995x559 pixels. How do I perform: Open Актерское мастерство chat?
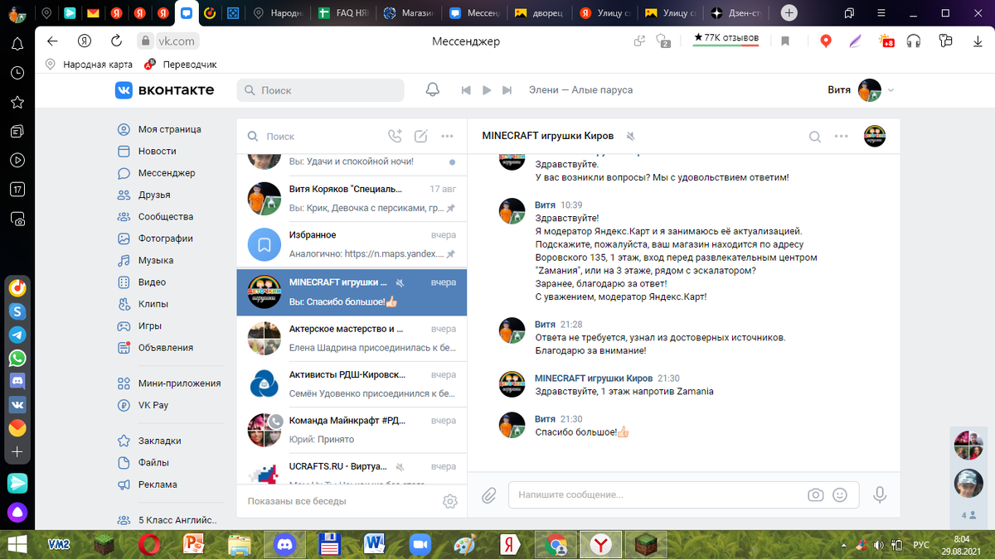click(352, 338)
